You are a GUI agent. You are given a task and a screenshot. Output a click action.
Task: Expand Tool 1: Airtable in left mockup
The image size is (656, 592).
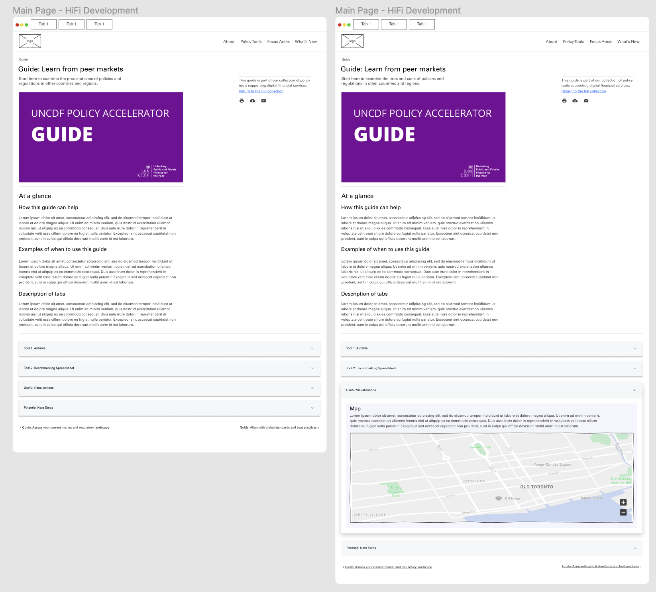pyautogui.click(x=169, y=348)
